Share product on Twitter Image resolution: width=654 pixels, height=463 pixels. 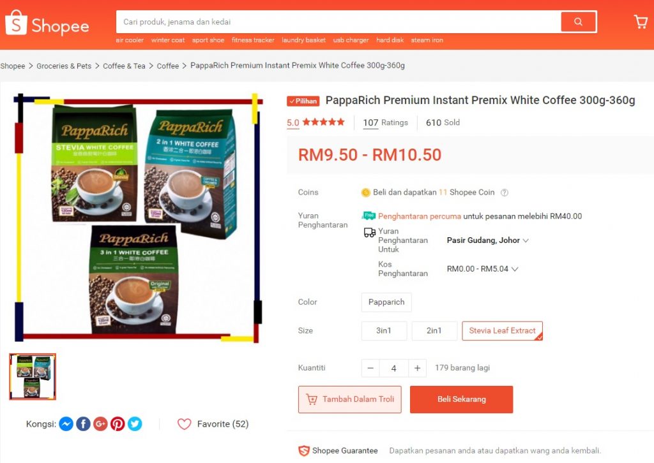click(134, 424)
